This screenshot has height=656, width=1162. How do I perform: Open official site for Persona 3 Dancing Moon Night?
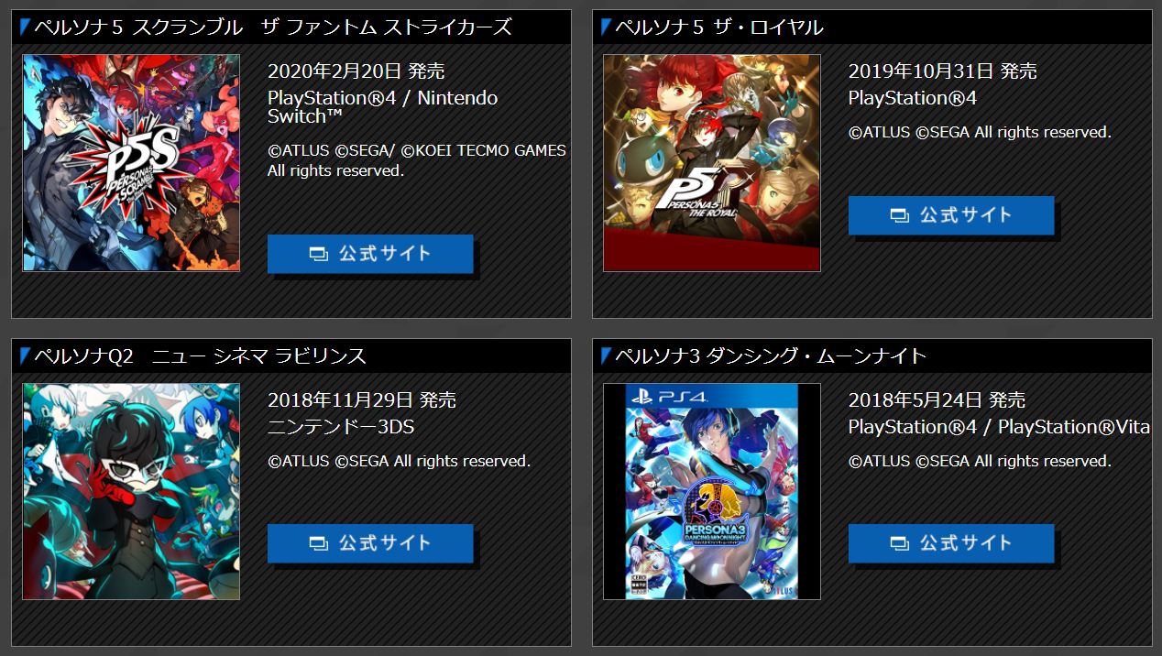coord(951,543)
